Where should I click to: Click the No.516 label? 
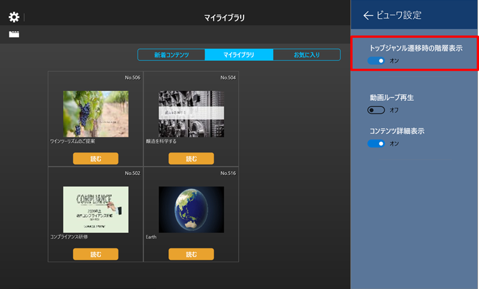click(228, 173)
